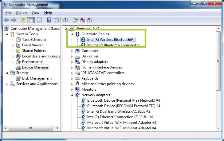Click the Event Viewer icon
The width and height of the screenshot is (224, 141).
click(18, 45)
